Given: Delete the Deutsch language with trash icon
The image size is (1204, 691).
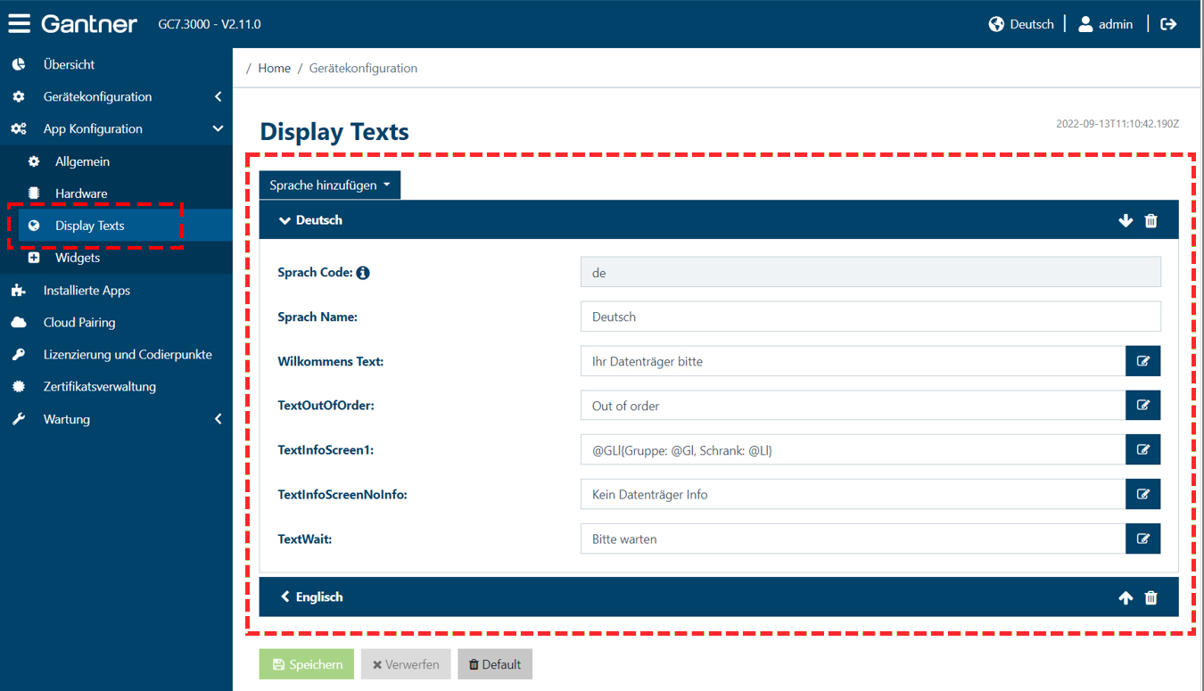Looking at the screenshot, I should coord(1151,220).
